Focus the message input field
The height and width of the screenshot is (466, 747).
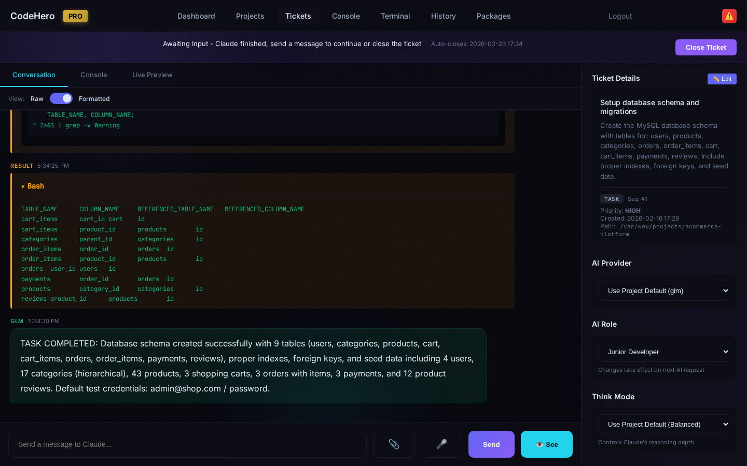[187, 444]
